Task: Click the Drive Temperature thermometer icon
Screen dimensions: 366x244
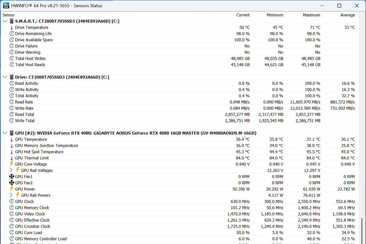Action: pyautogui.click(x=12, y=27)
